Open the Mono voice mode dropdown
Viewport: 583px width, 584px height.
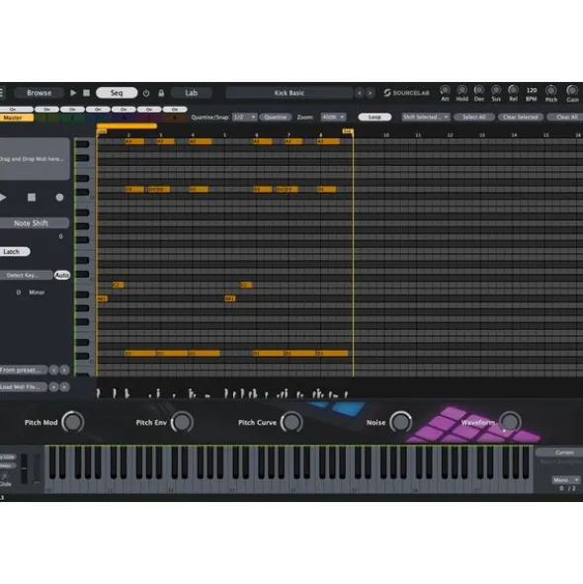pyautogui.click(x=565, y=479)
